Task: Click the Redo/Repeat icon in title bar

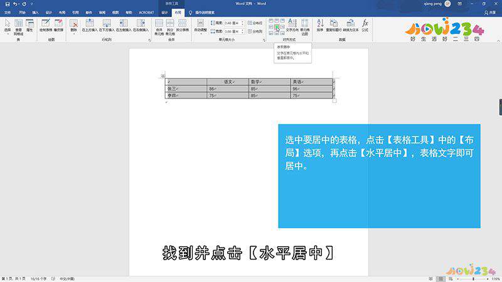Action: (x=24, y=4)
